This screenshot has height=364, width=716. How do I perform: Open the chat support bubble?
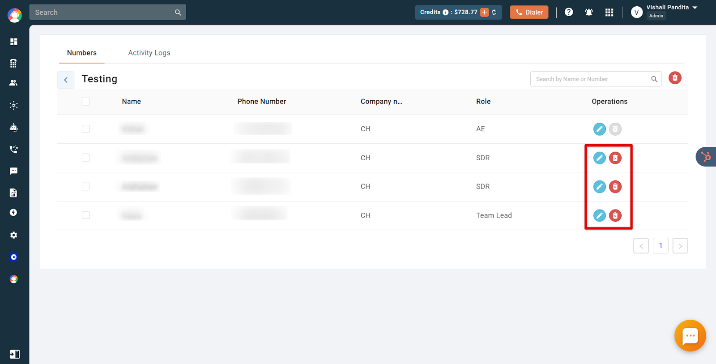point(690,335)
